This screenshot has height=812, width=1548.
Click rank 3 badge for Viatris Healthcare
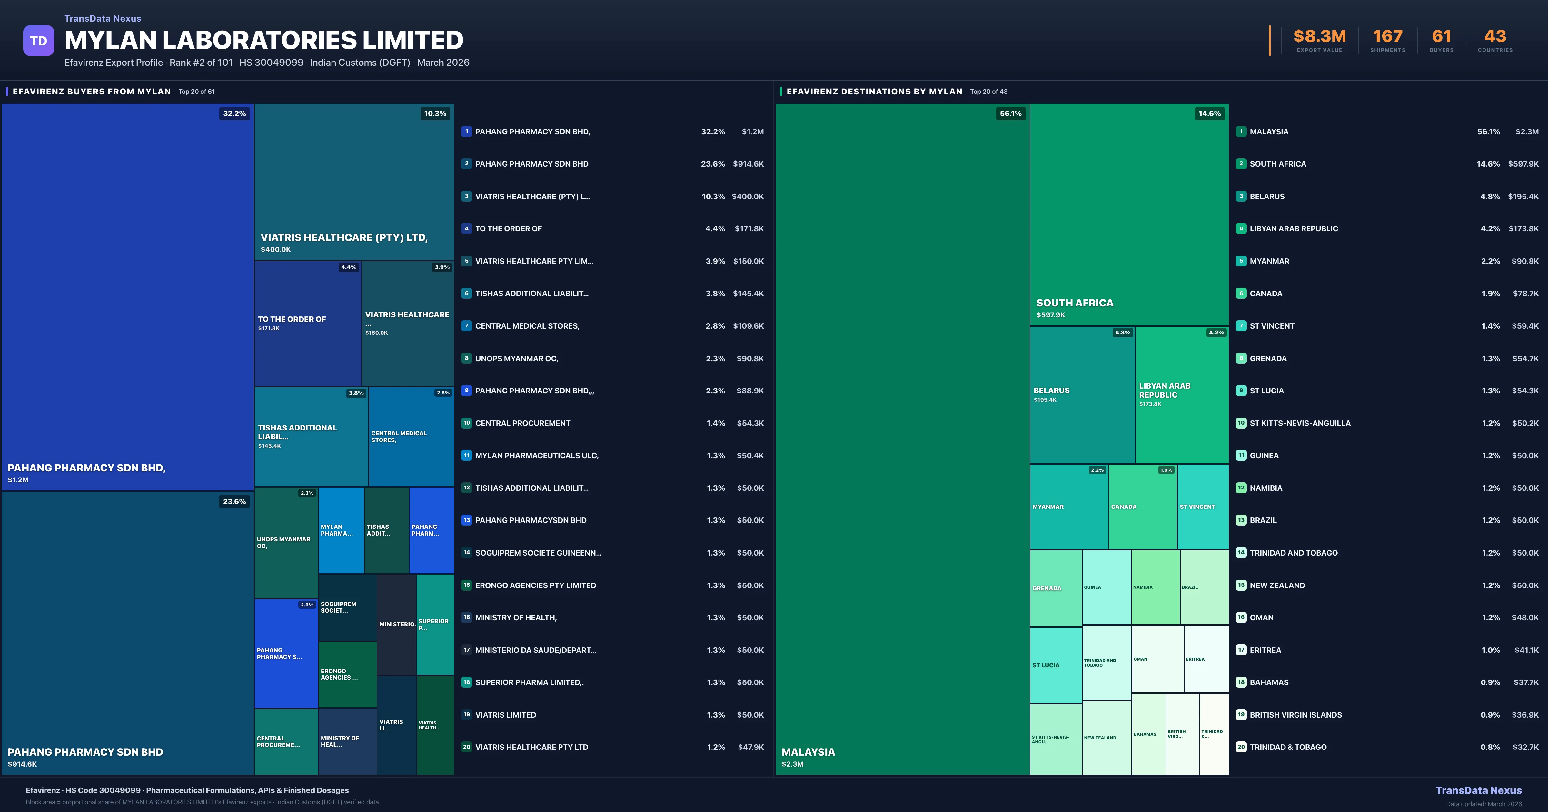pyautogui.click(x=466, y=196)
